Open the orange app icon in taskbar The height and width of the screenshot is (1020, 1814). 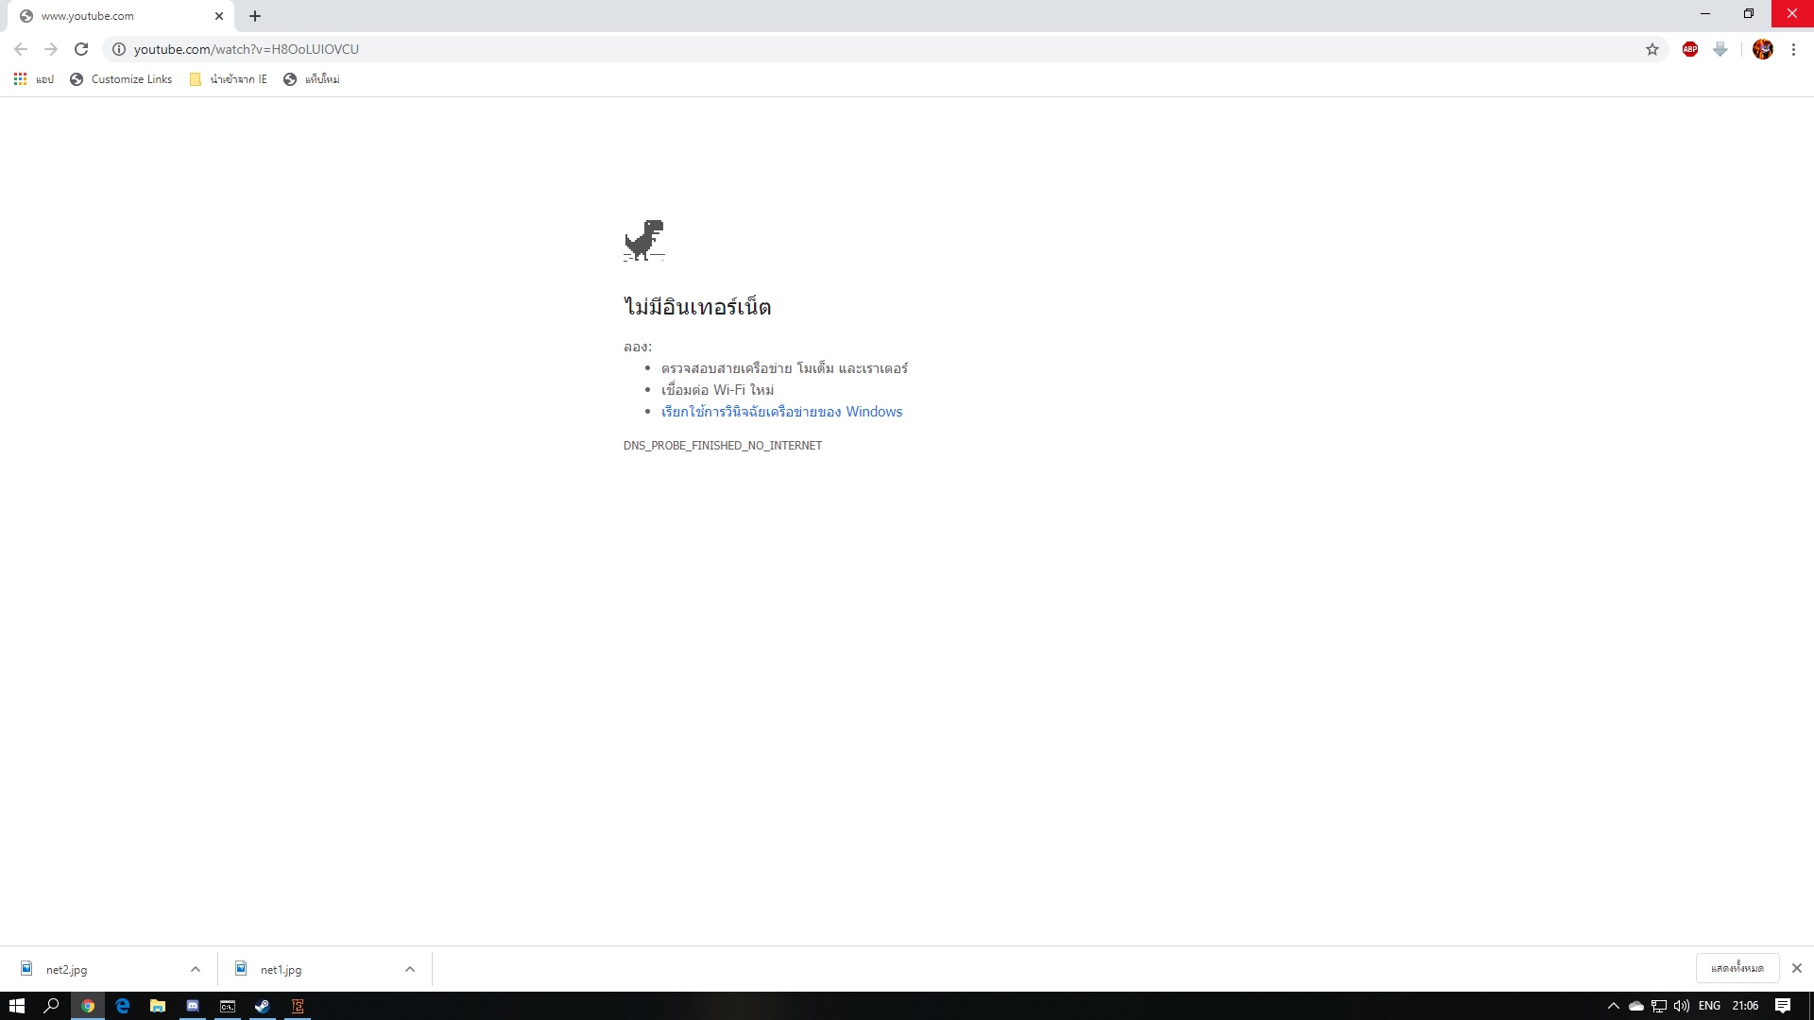(x=298, y=1006)
